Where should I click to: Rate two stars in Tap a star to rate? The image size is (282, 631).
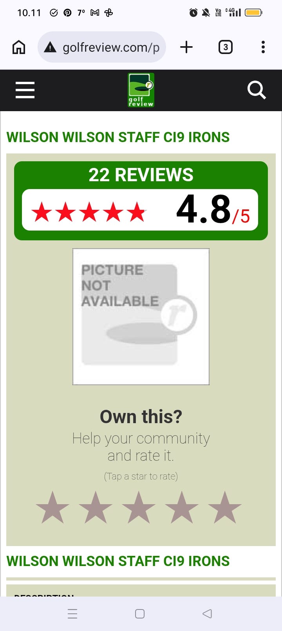click(96, 507)
